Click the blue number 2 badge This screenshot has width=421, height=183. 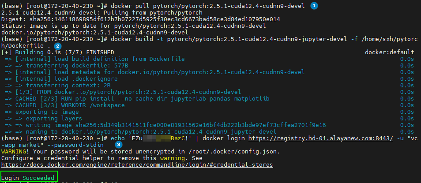pos(57,46)
